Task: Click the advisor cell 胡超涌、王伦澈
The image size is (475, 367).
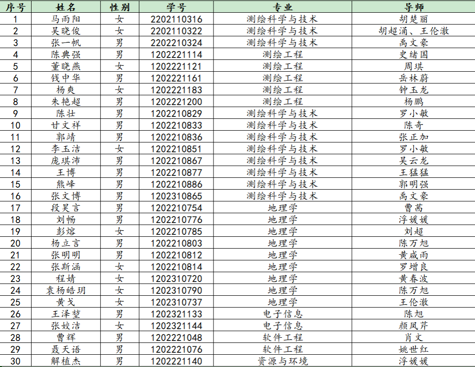Action: coord(414,31)
